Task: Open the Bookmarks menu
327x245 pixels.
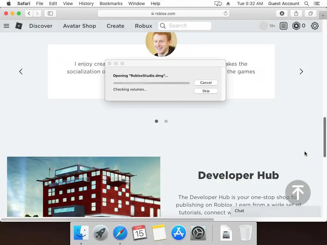Action: tap(111, 4)
